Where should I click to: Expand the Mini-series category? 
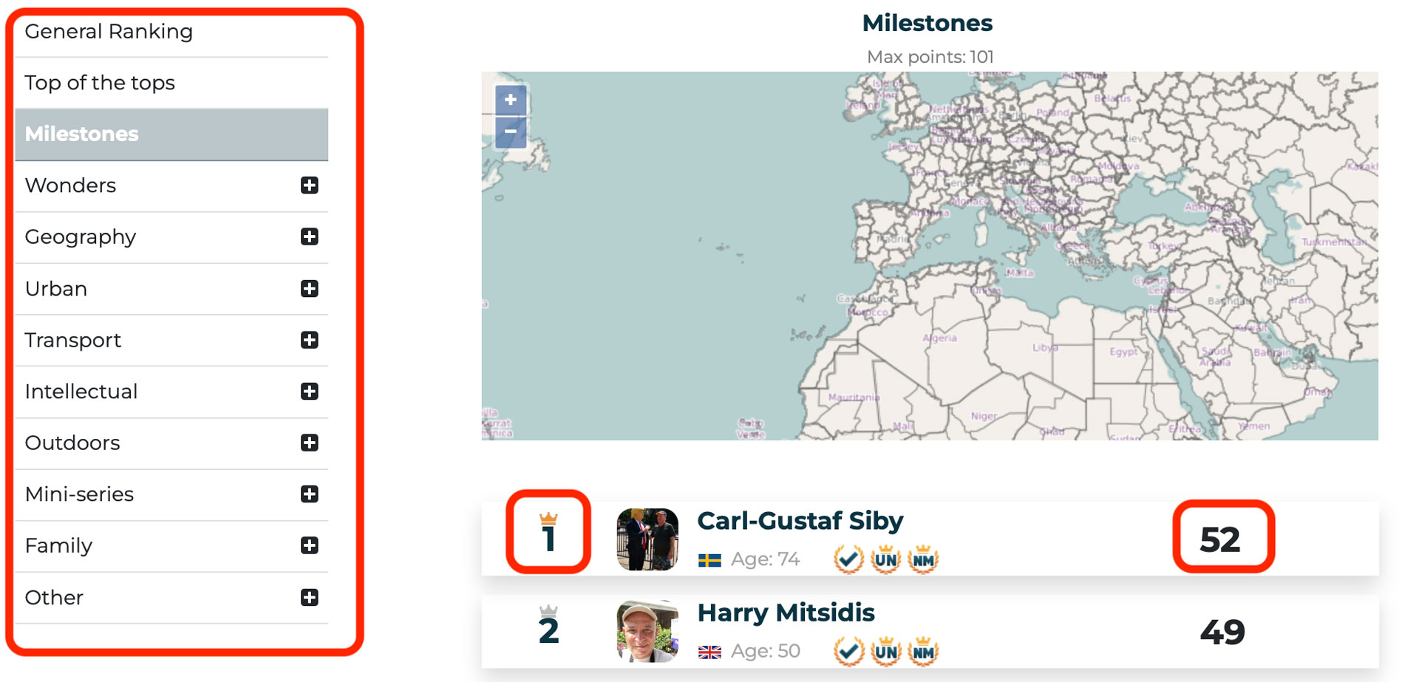[310, 494]
